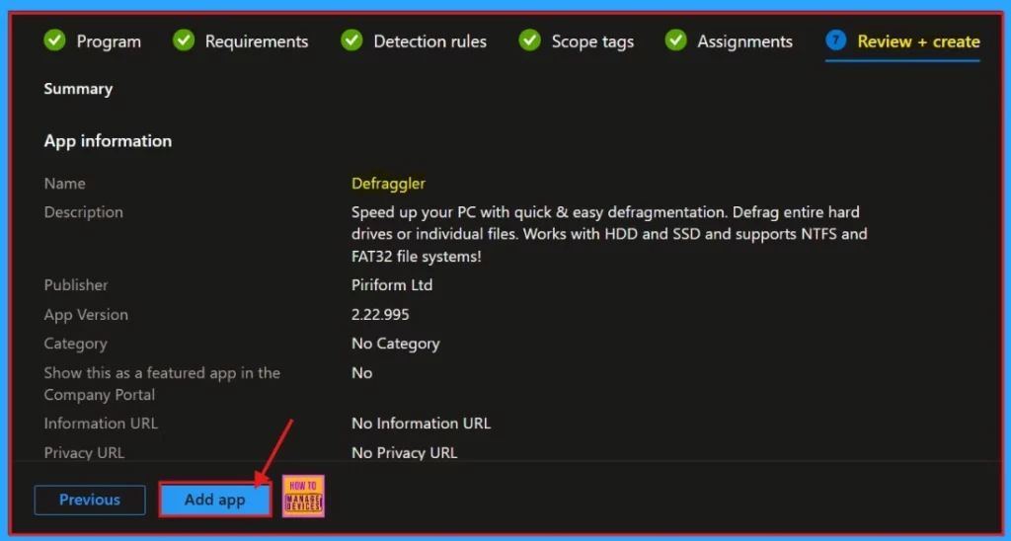Jump to the Assignments step
Screen dimensions: 1011x541
(729, 41)
